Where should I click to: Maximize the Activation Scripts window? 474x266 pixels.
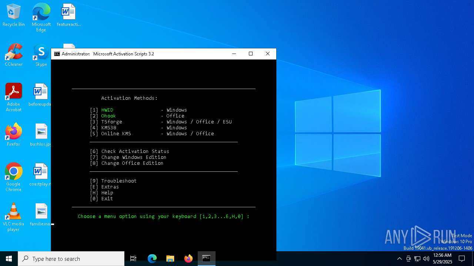(251, 54)
